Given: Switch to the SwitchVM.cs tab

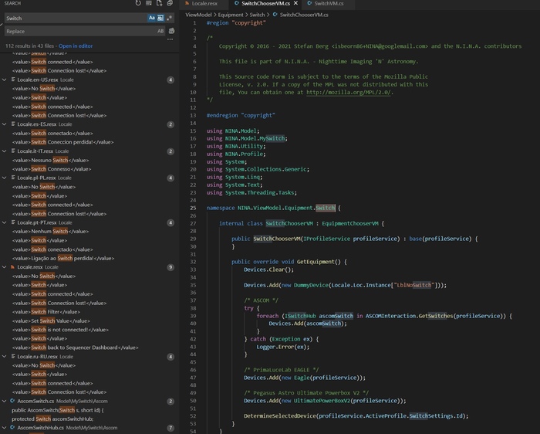Looking at the screenshot, I should pos(327,4).
